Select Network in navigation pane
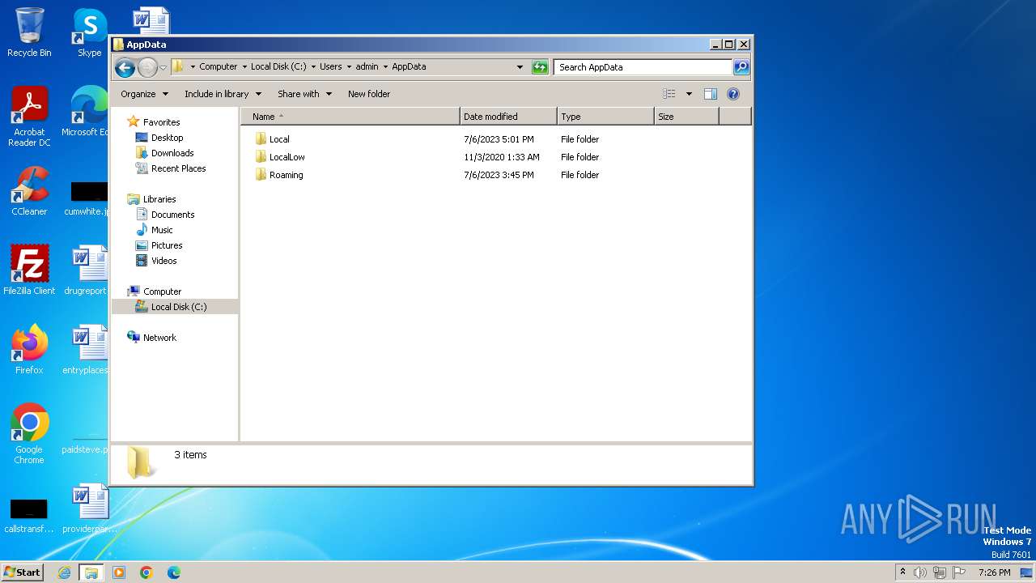 pos(159,338)
